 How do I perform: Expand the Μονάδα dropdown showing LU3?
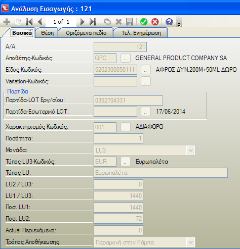pos(190,150)
